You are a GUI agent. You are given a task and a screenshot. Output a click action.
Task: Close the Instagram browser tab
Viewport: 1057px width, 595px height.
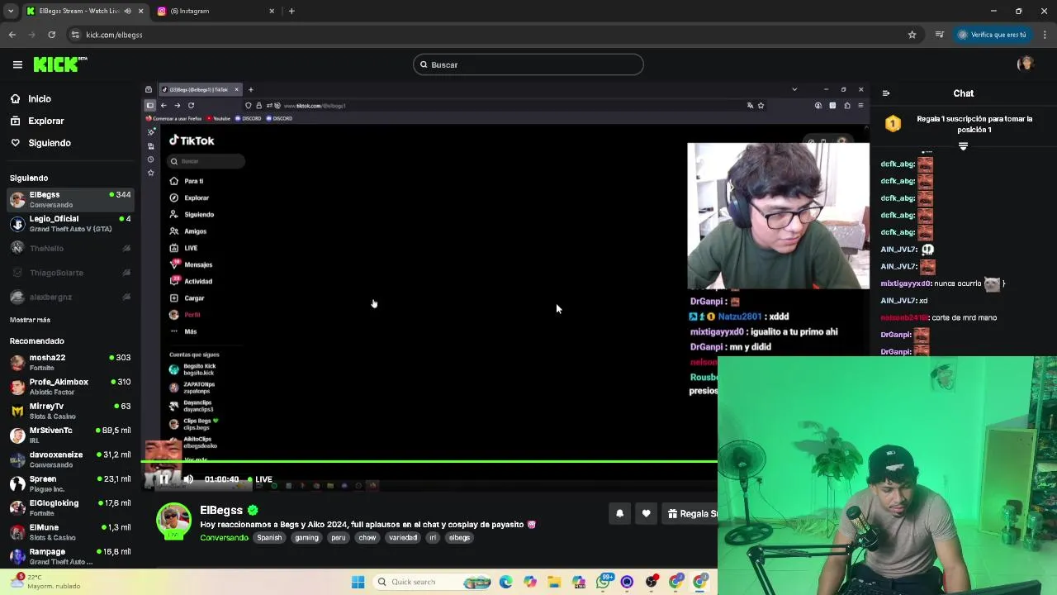[272, 11]
